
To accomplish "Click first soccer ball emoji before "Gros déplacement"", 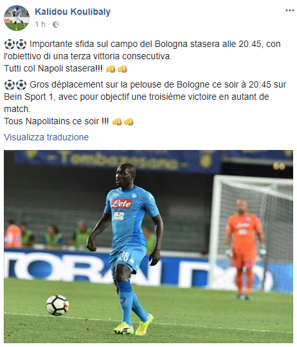I will 10,85.
